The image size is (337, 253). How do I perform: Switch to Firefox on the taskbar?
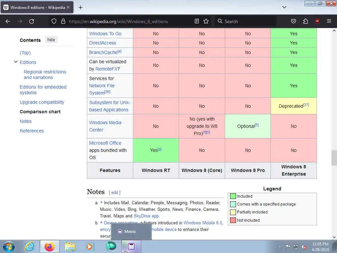[50, 246]
